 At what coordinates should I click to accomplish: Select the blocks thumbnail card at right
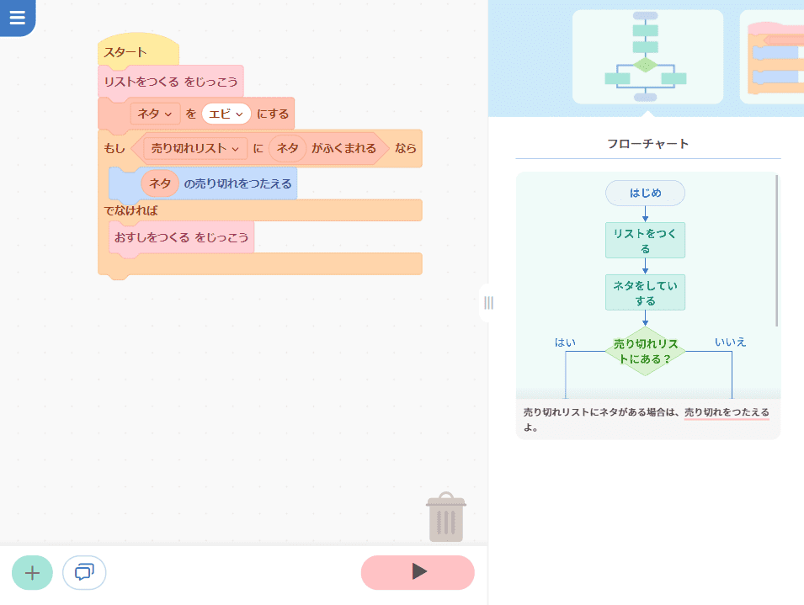click(773, 57)
